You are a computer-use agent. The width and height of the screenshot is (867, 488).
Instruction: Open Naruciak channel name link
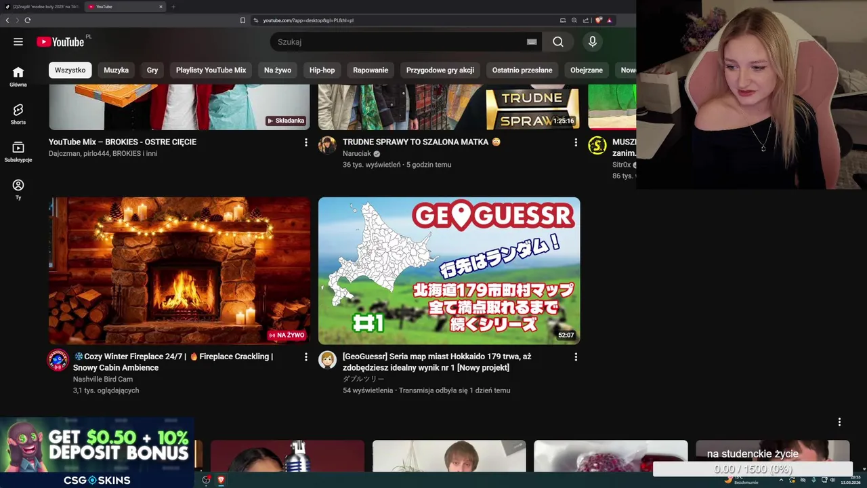[357, 154]
